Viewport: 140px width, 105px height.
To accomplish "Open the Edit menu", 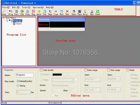I will [x=16, y=7].
